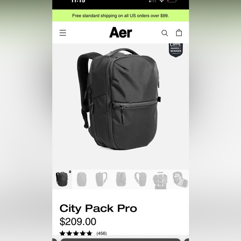241x241 pixels.
Task: Select the fifth strap-view thumbnail
Action: pos(140,179)
